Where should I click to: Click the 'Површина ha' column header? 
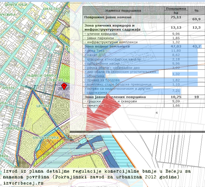pyautogui.click(x=176, y=11)
